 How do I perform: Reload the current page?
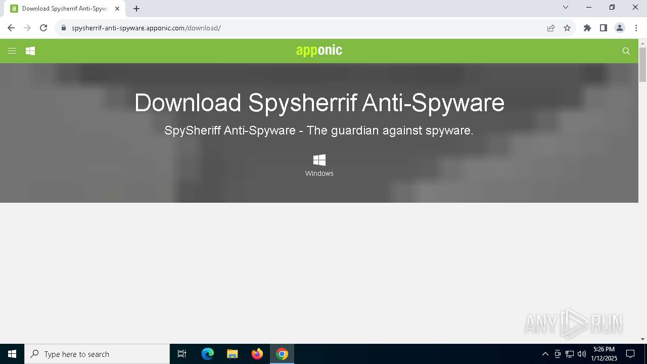point(43,28)
